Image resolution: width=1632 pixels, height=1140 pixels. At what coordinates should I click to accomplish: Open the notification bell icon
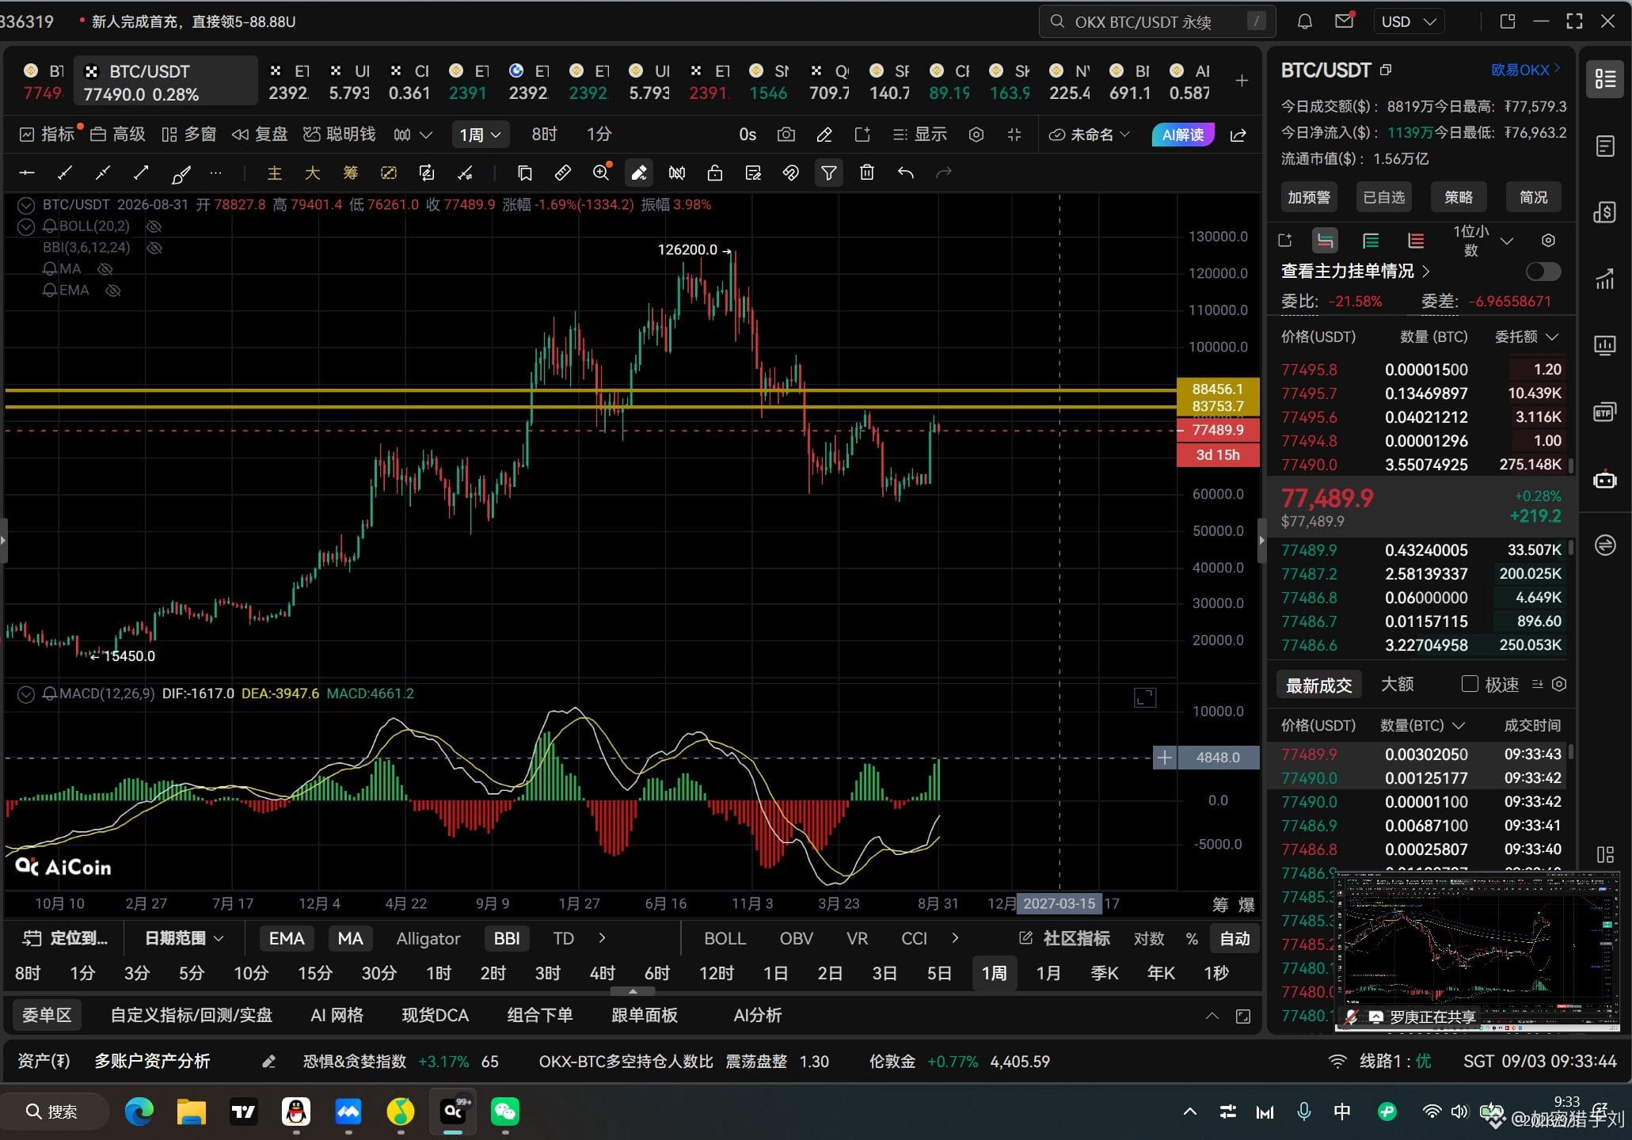tap(1304, 21)
